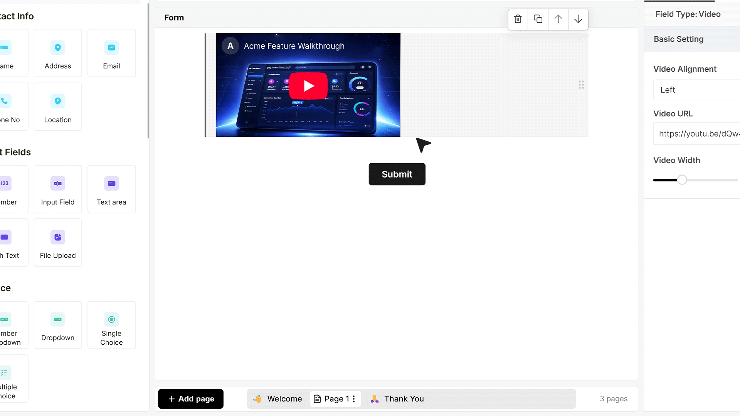Add the File Upload field element
The width and height of the screenshot is (740, 416).
(58, 243)
